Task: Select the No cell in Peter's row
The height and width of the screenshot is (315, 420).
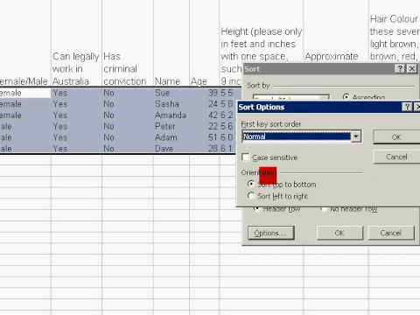Action: 128,126
